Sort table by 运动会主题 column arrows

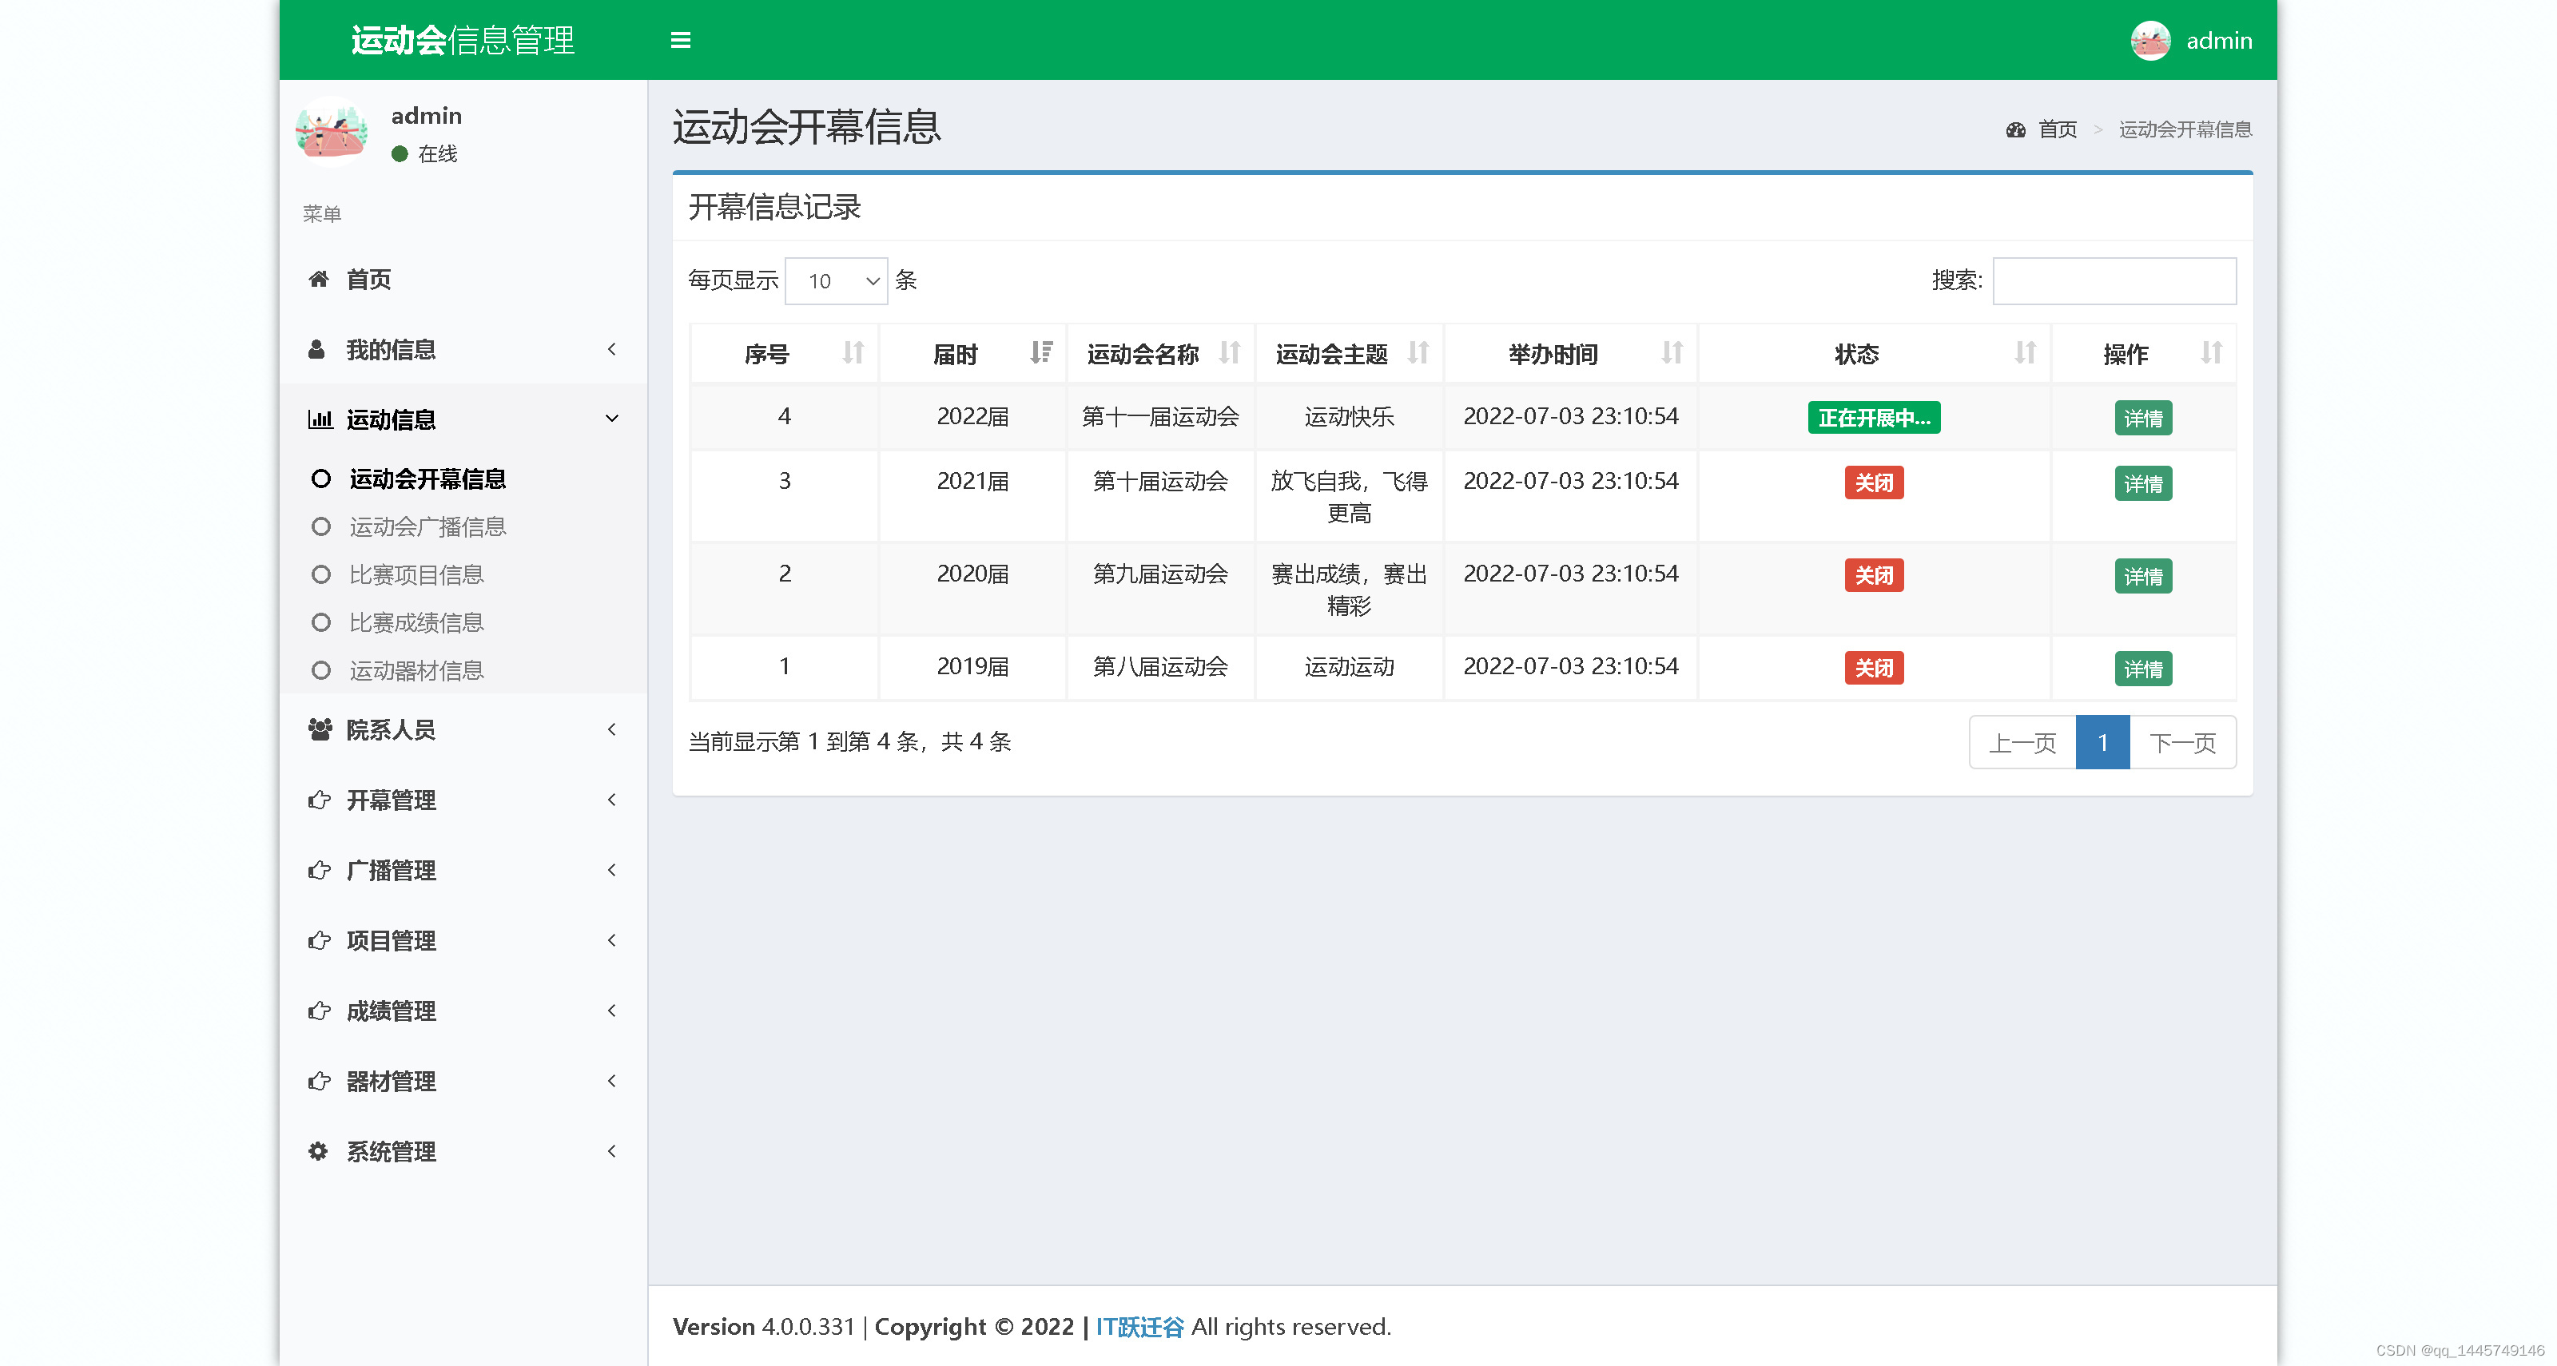click(1418, 353)
